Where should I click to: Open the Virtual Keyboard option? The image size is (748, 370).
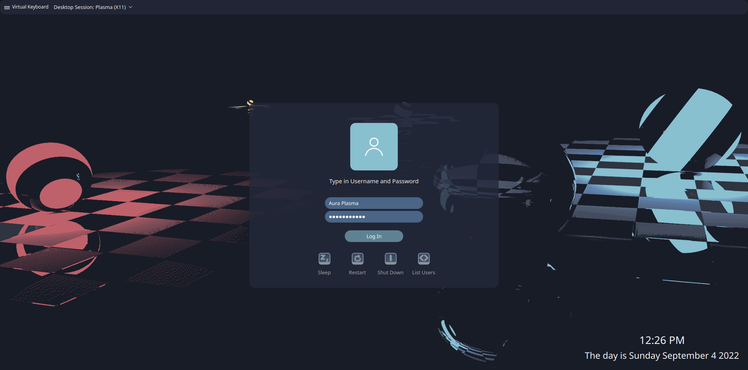pyautogui.click(x=26, y=7)
